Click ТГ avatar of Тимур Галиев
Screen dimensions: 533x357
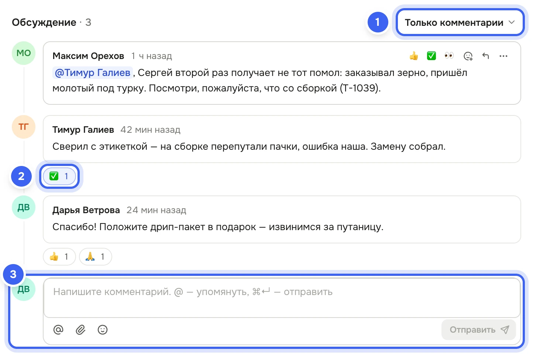pos(24,127)
